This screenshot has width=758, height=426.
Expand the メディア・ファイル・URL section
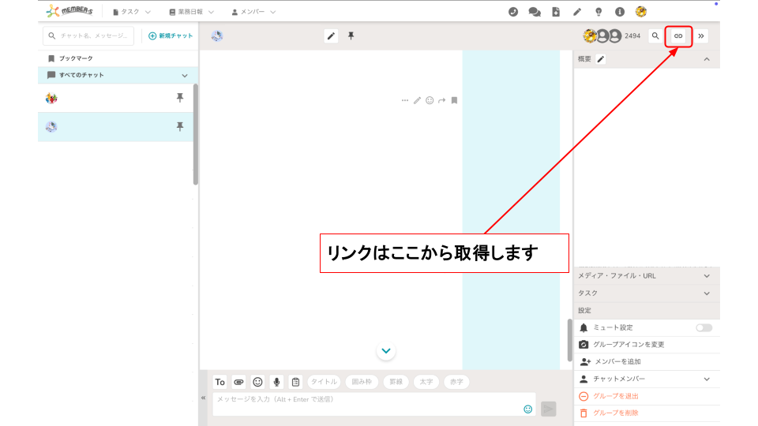pos(706,276)
